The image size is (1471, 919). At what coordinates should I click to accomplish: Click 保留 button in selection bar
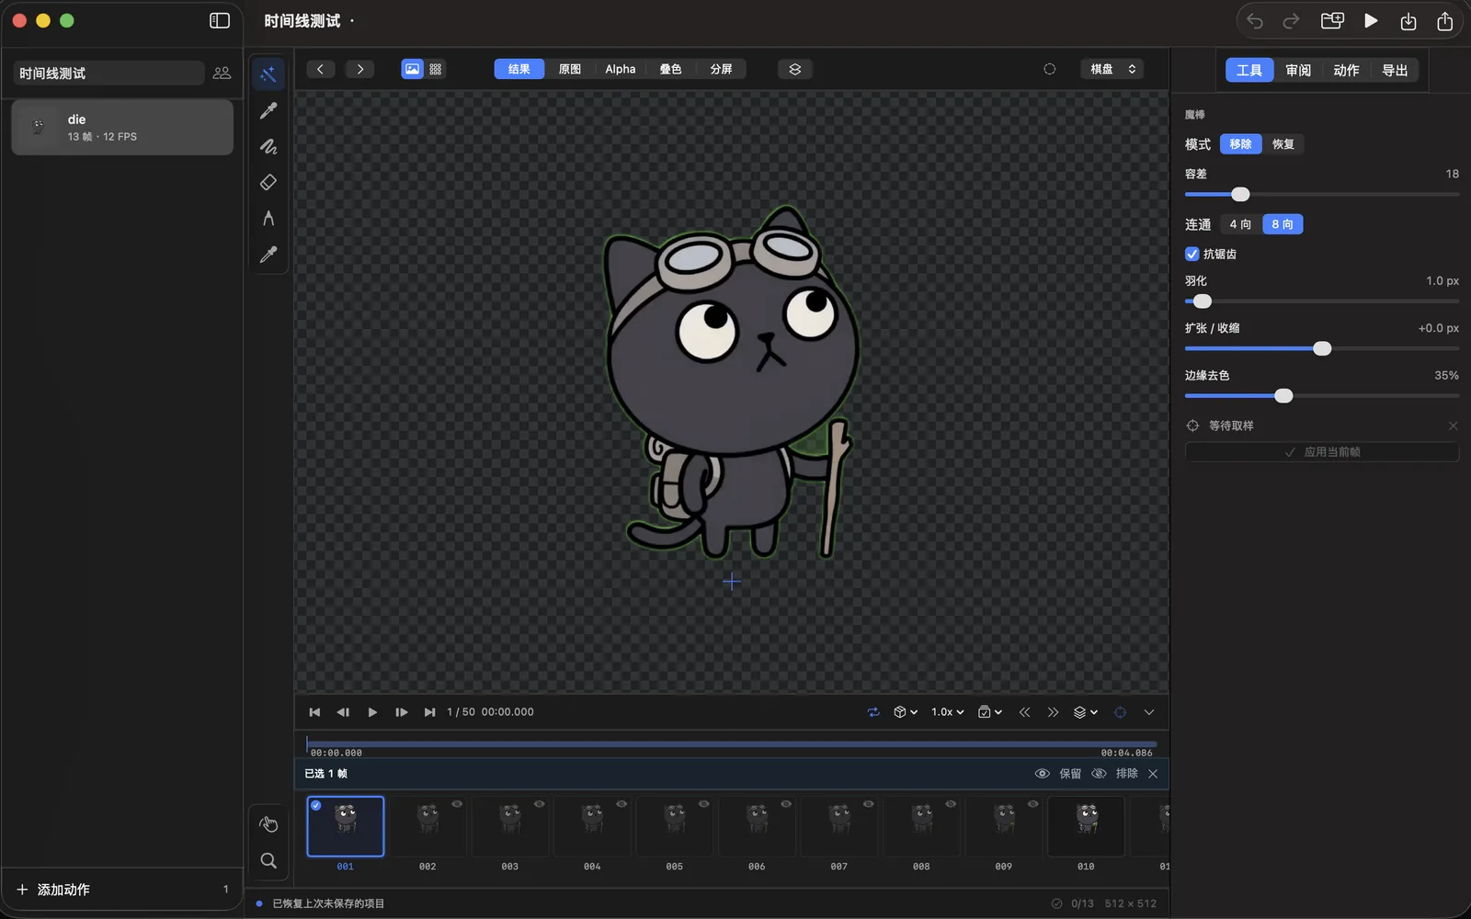pyautogui.click(x=1058, y=774)
